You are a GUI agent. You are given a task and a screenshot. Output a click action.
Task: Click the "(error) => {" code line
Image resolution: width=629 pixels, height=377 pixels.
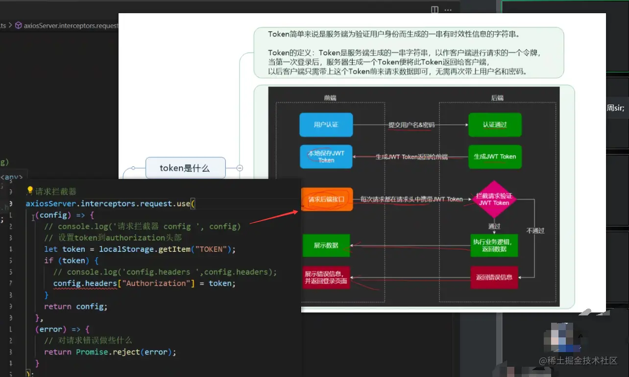(62, 329)
